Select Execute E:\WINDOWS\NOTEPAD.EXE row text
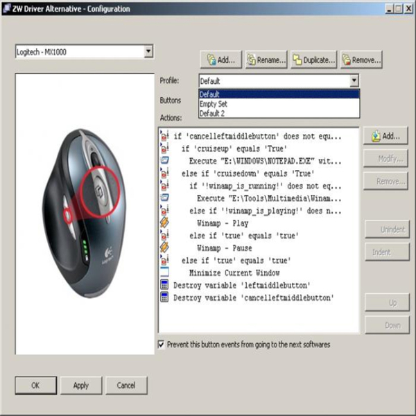The height and width of the screenshot is (416, 416). point(266,162)
